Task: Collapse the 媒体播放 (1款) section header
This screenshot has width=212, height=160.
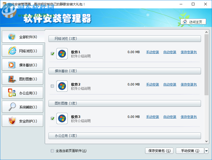Action: coord(125,71)
